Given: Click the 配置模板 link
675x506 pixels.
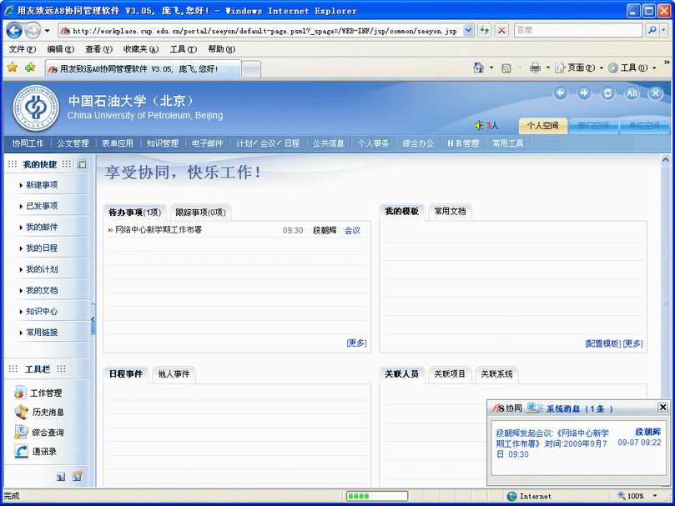Looking at the screenshot, I should click(x=602, y=343).
